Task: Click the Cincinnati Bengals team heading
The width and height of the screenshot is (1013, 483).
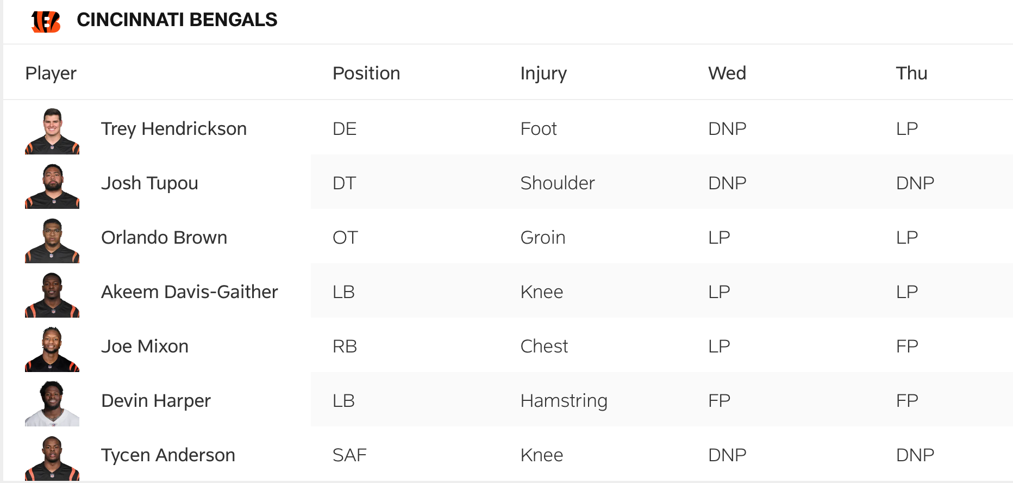Action: coord(177,20)
